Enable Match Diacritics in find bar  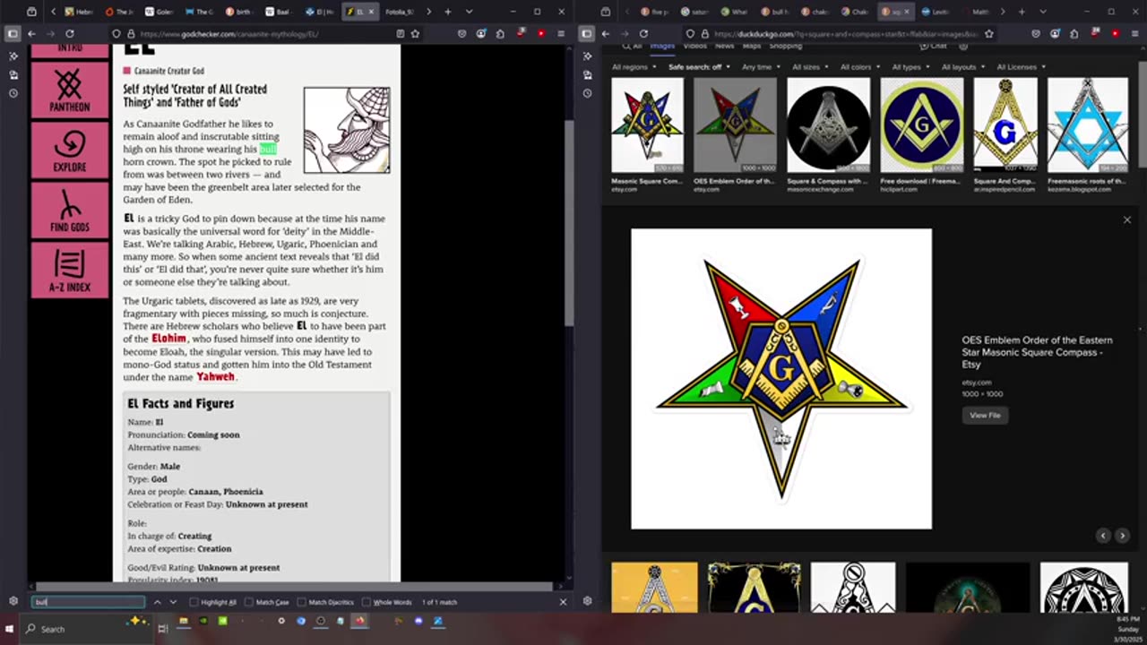326,602
